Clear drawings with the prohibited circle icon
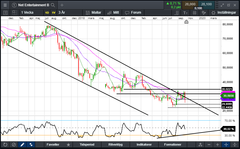Screen dimensions: 240x149 [14, 144]
